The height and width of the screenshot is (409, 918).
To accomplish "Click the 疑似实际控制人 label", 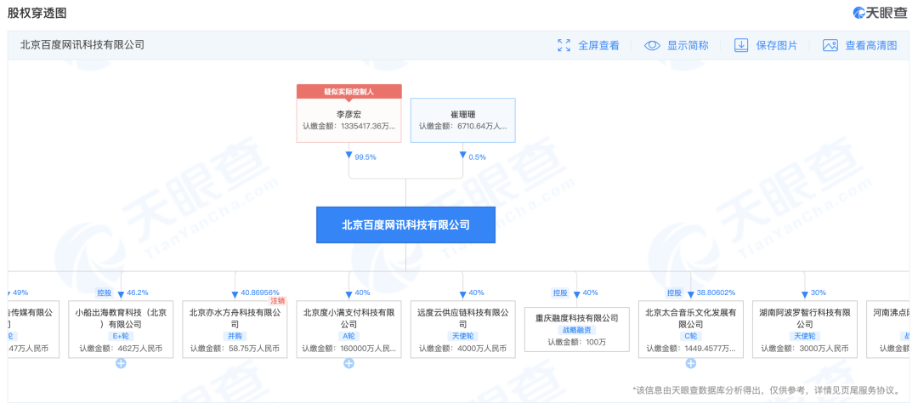I will 349,92.
